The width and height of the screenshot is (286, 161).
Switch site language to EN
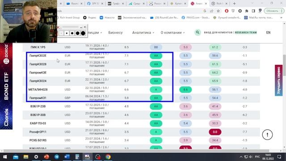click(268, 32)
